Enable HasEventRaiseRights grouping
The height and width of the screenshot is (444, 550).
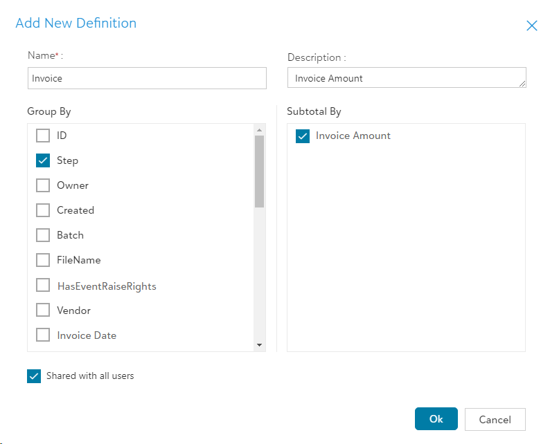43,285
